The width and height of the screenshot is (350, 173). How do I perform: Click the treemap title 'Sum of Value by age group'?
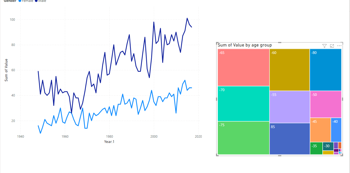pyautogui.click(x=245, y=45)
